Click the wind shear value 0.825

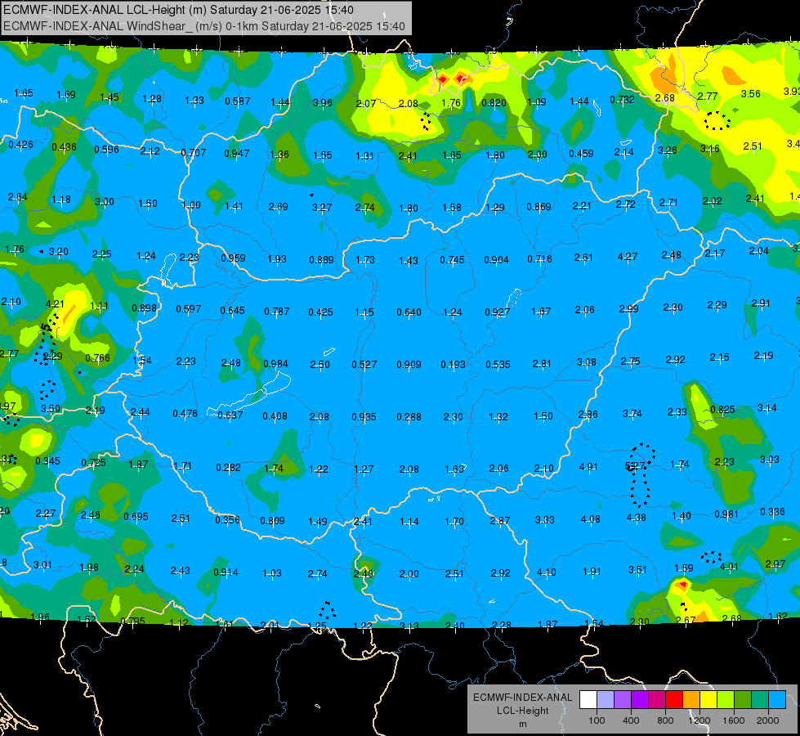[x=722, y=410]
